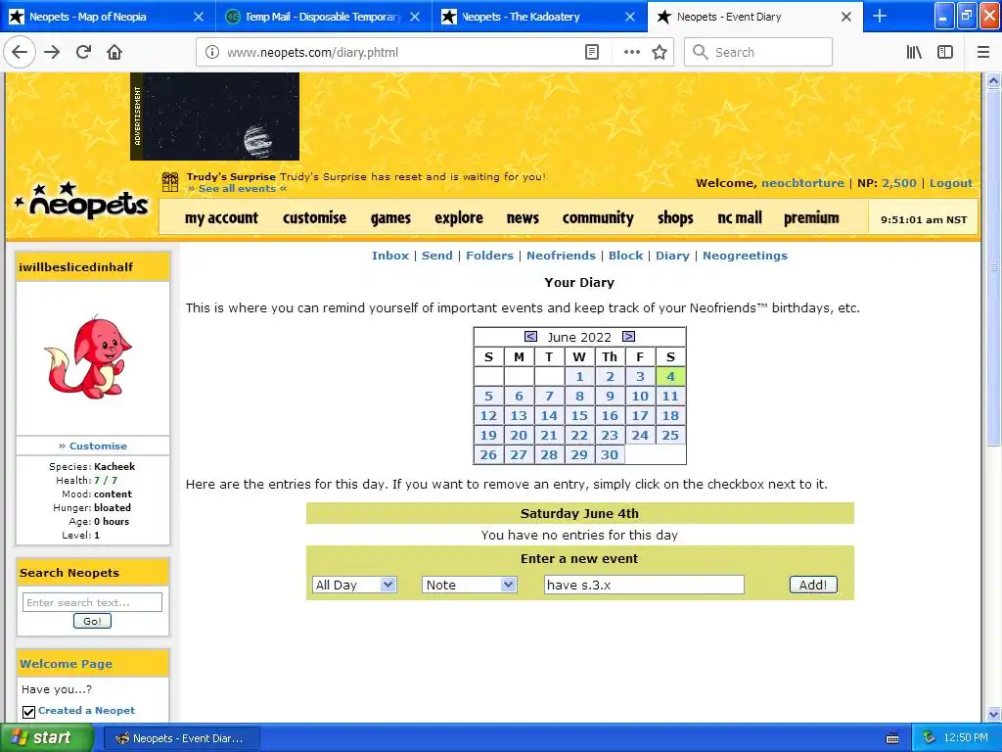Open a new browser tab with plus
This screenshot has width=1002, height=752.
point(880,16)
